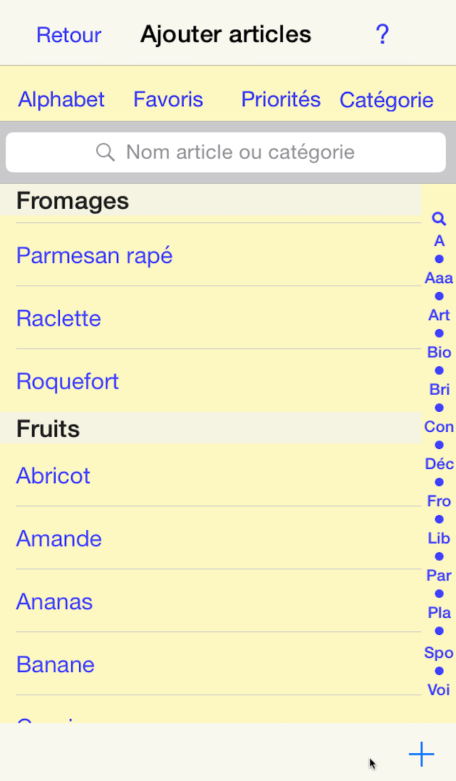Select Ananas in the list
The width and height of the screenshot is (456, 781).
click(55, 601)
